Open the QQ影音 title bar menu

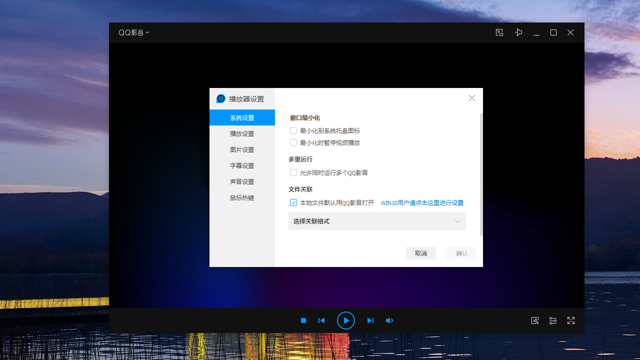[134, 32]
